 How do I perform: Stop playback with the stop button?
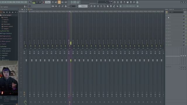pos(40,2)
